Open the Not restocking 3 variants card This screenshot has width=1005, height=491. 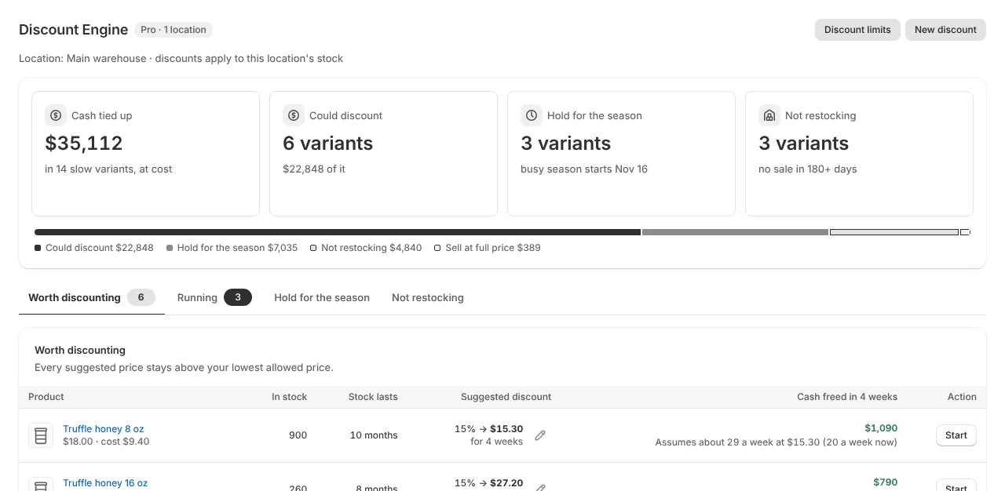[859, 154]
